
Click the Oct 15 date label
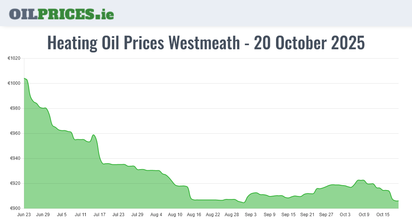pos(383,215)
